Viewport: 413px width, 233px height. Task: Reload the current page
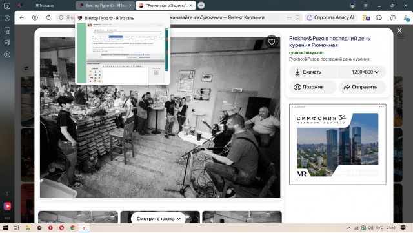pyautogui.click(x=48, y=17)
